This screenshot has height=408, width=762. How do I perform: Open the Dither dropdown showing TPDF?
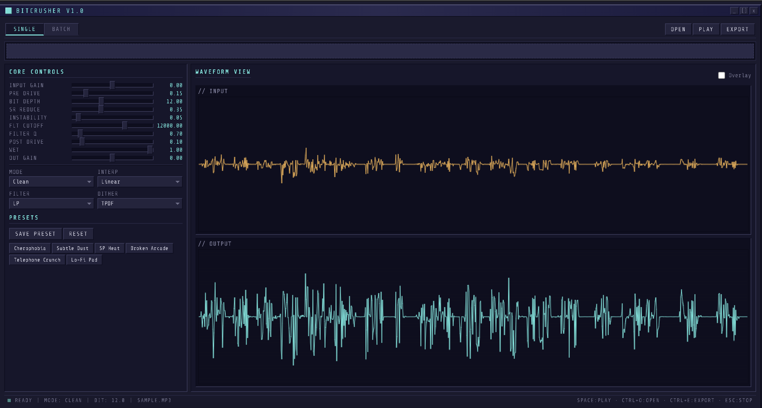pos(140,203)
